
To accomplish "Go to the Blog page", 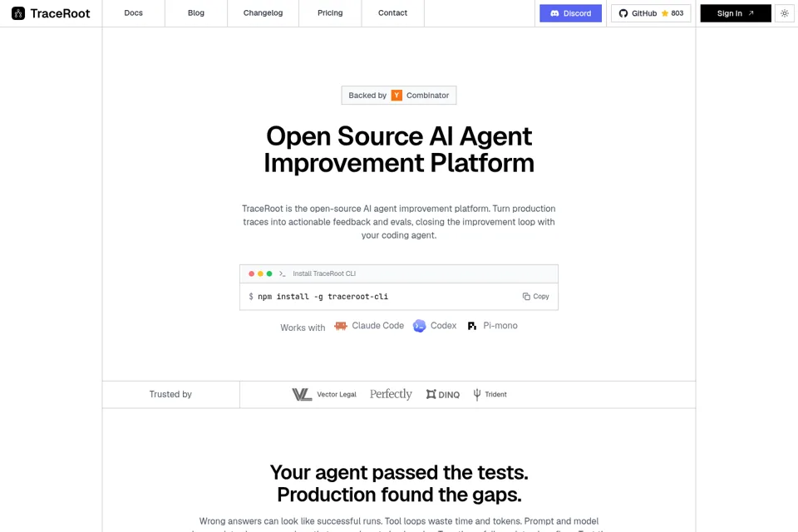I will click(x=196, y=12).
